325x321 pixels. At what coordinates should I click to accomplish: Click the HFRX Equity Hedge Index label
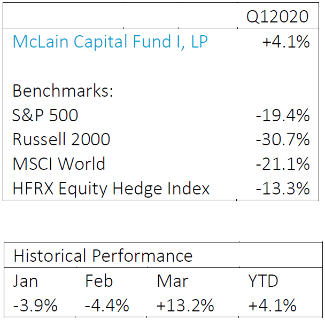pyautogui.click(x=111, y=188)
